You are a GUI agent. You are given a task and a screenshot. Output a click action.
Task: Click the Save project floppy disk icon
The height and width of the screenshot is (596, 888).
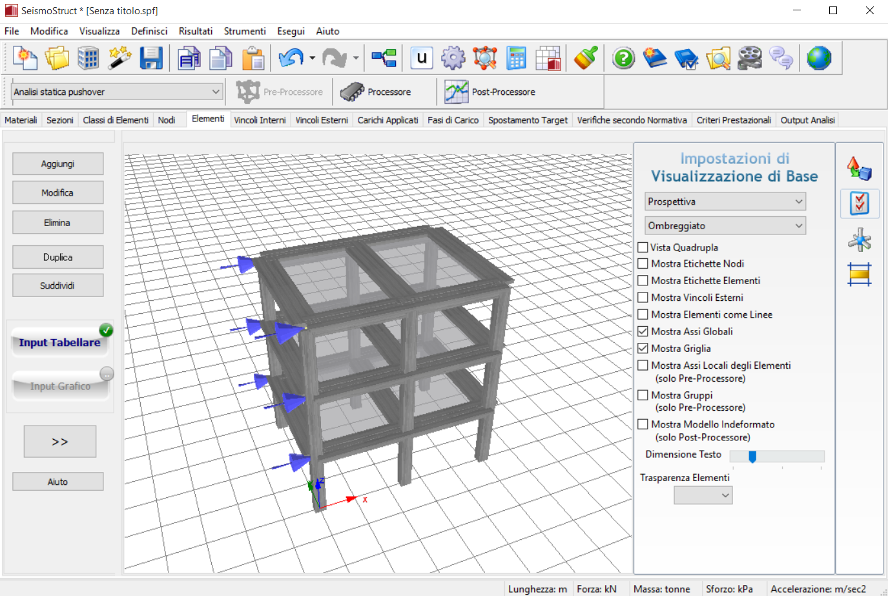click(151, 58)
